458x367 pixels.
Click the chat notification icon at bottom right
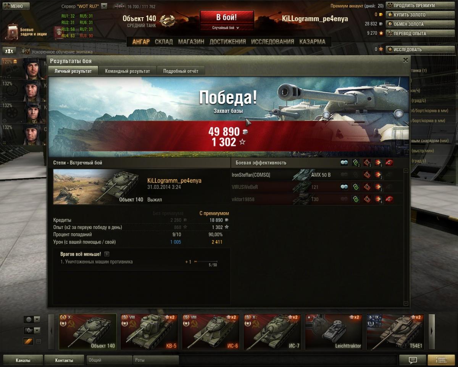click(x=413, y=360)
